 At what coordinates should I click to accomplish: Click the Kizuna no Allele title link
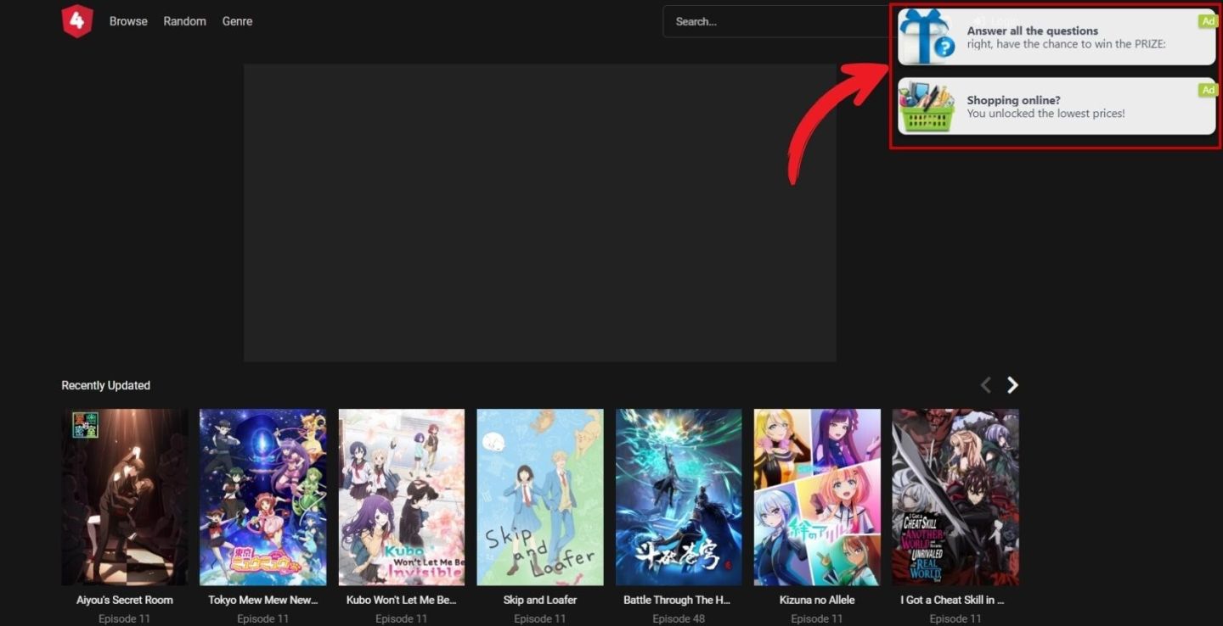click(x=816, y=600)
